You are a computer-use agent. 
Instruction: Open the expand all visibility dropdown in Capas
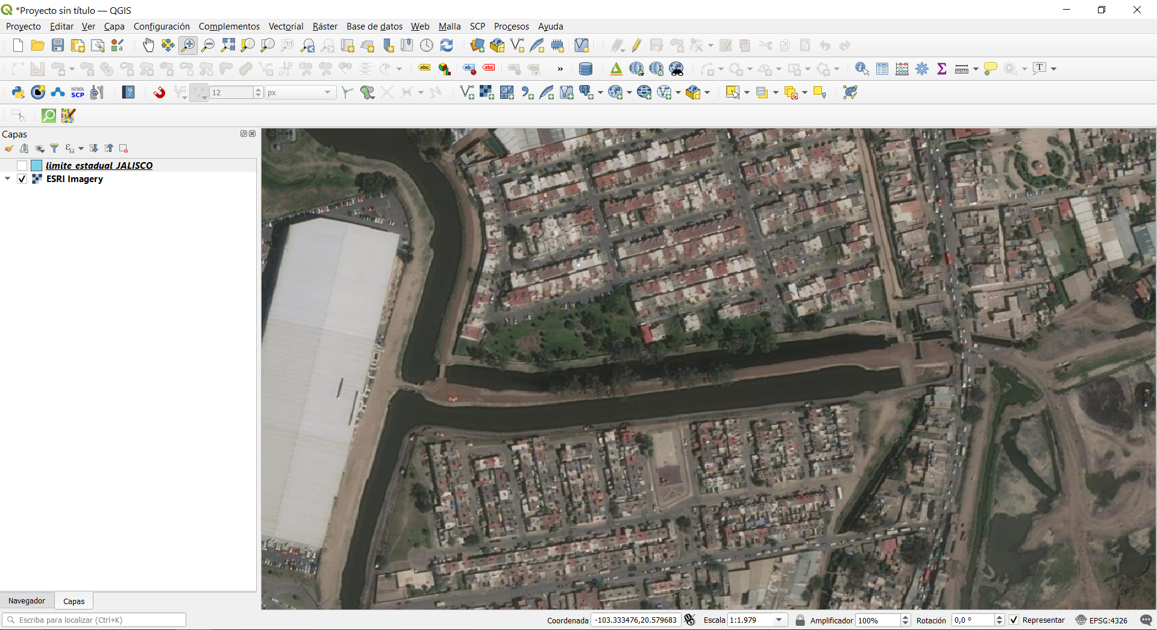point(81,148)
